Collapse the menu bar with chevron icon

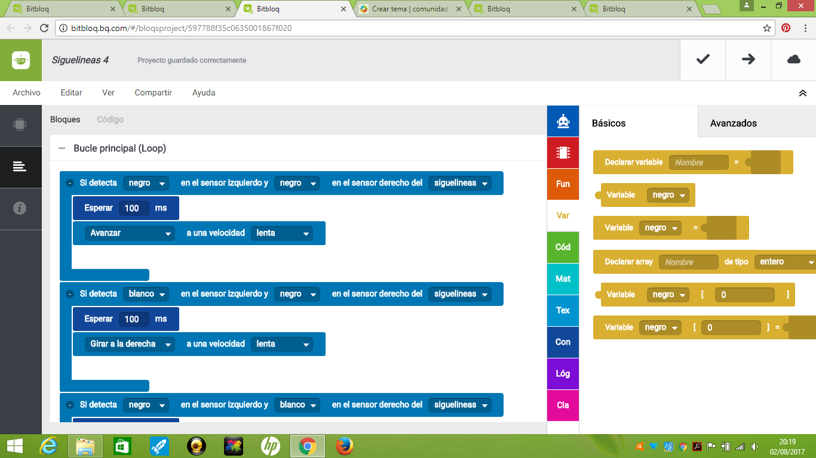[803, 93]
